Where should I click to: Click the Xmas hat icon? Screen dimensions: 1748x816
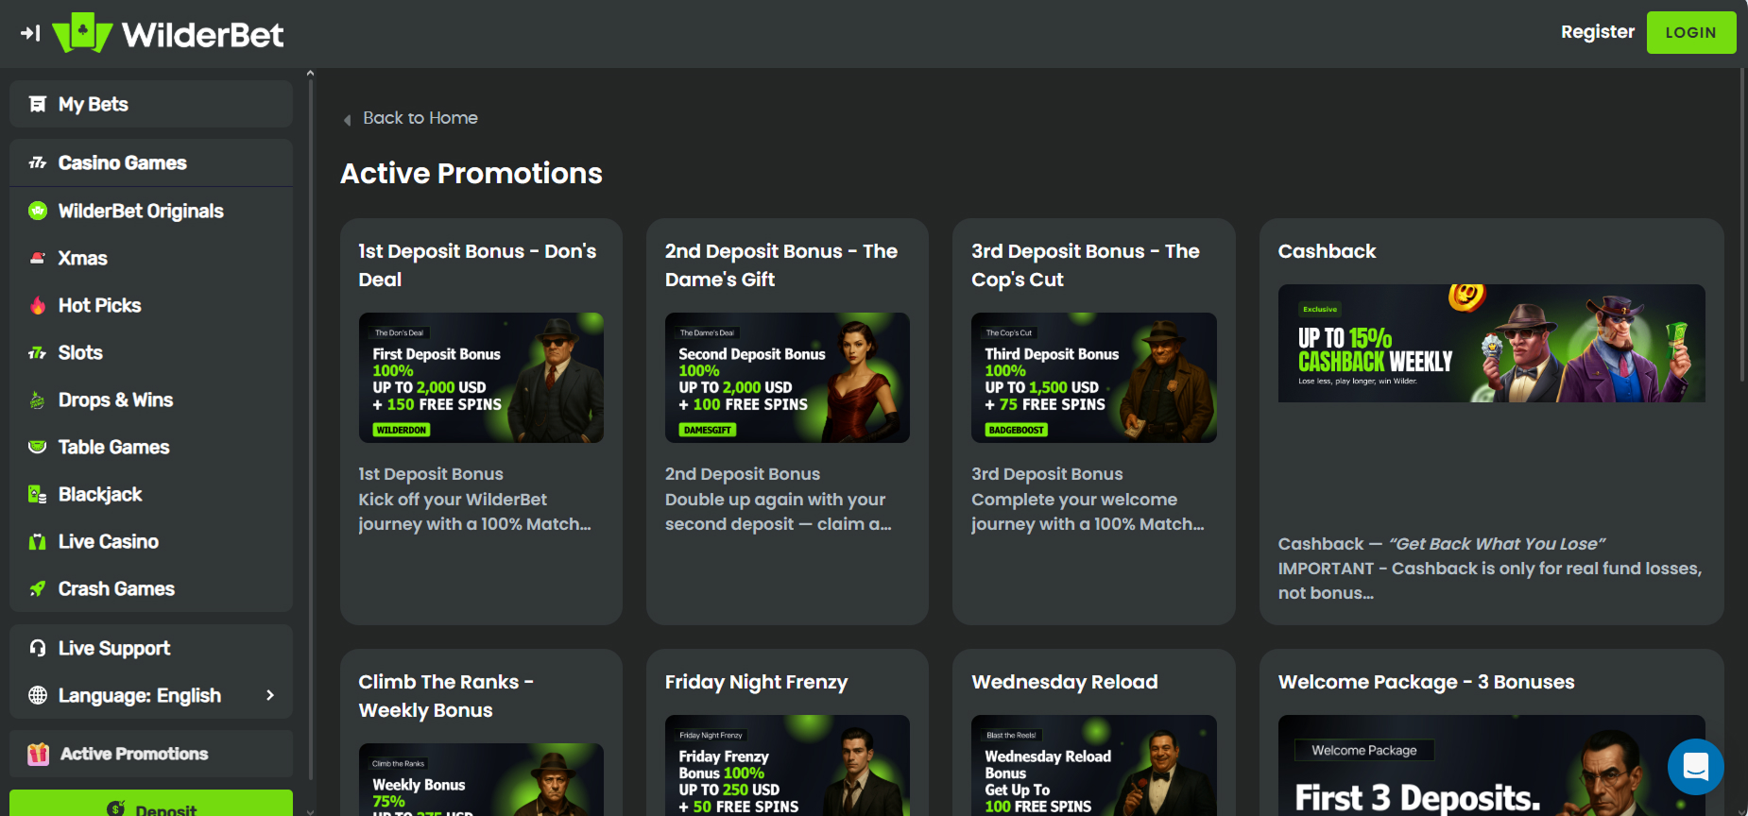coord(38,258)
